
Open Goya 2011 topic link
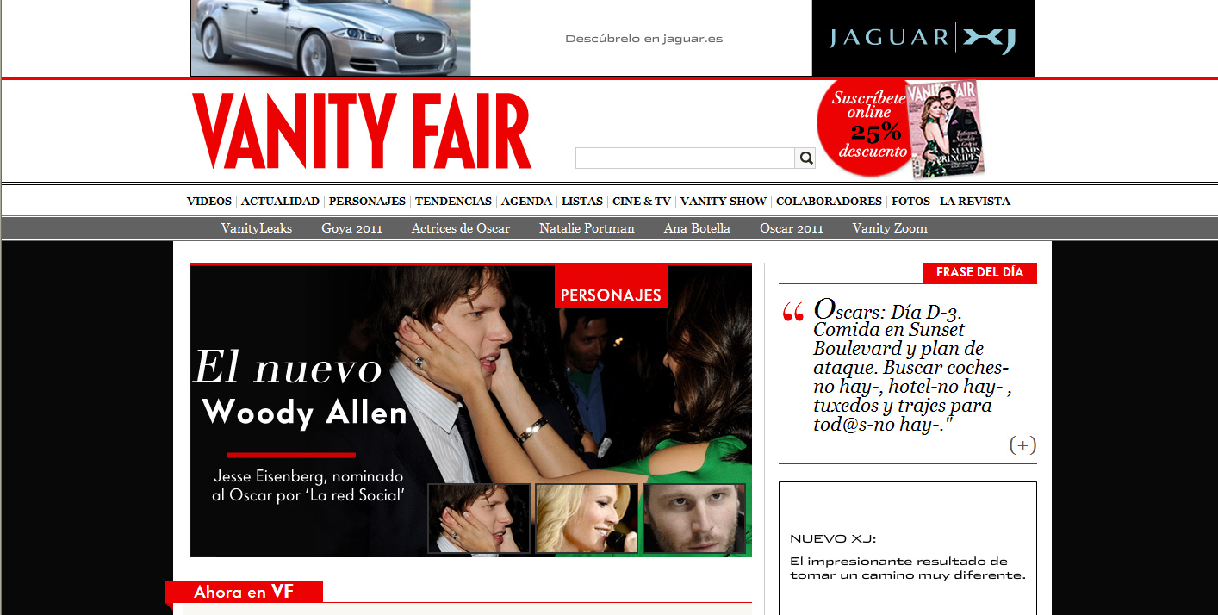[x=351, y=228]
